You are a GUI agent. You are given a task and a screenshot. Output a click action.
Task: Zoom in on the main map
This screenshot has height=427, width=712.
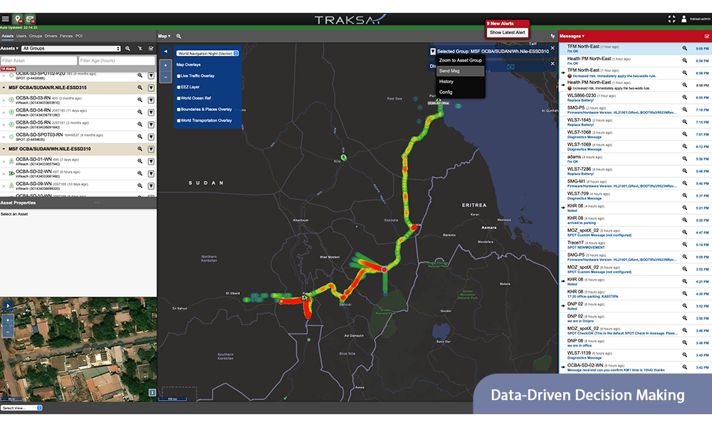click(x=165, y=65)
